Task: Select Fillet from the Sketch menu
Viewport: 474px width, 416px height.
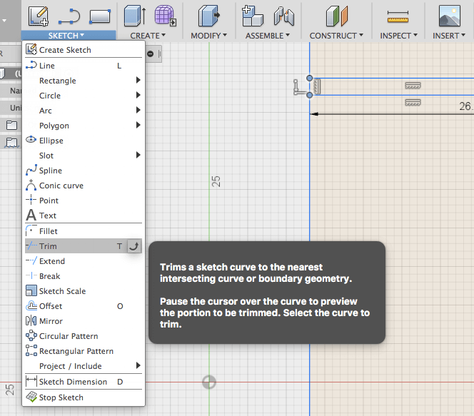Action: coord(49,231)
